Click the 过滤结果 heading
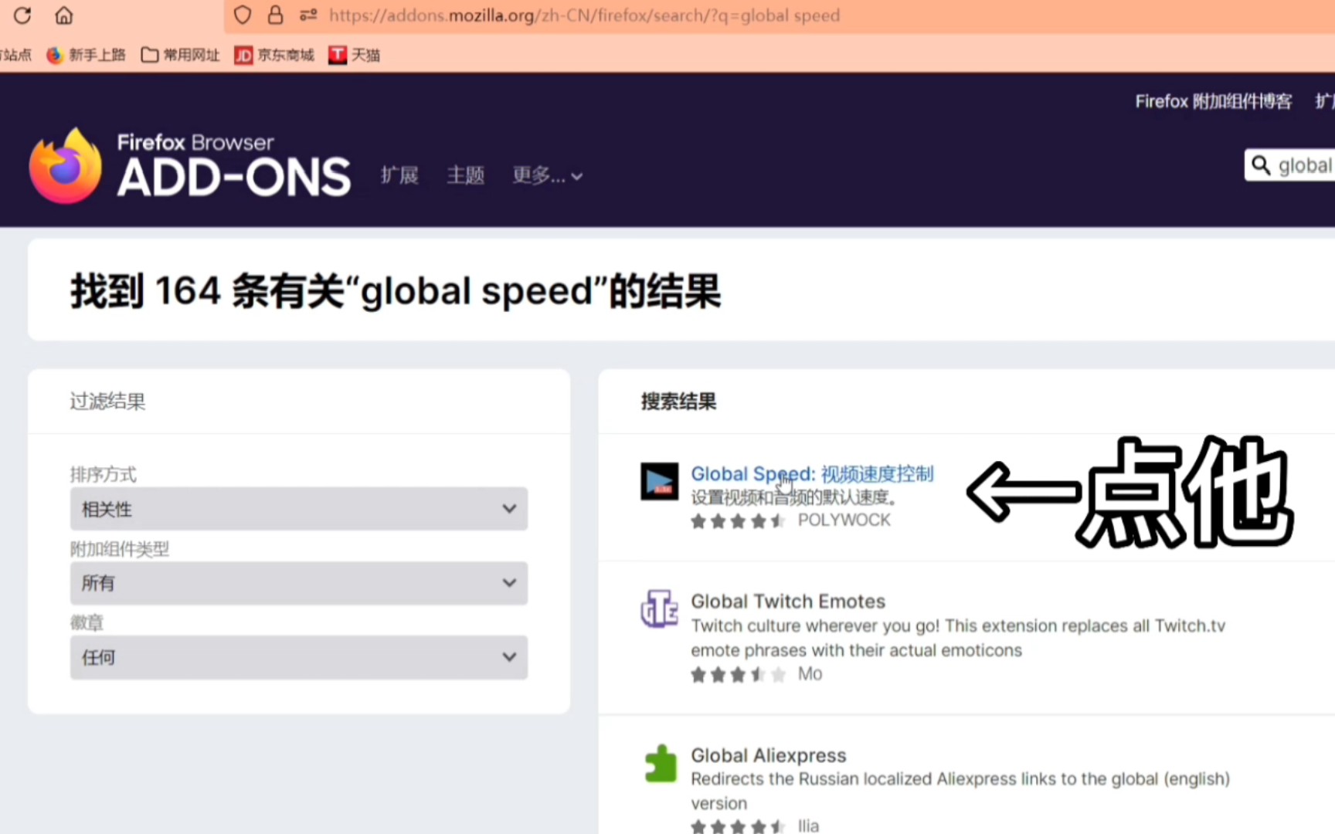The height and width of the screenshot is (834, 1335). (x=107, y=402)
